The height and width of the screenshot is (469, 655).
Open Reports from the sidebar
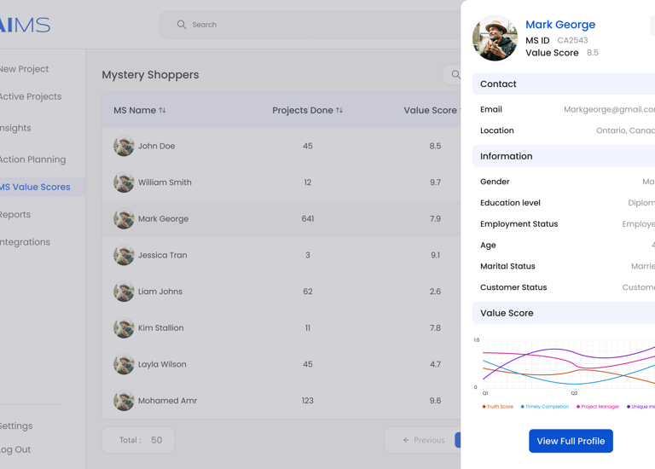click(x=15, y=215)
